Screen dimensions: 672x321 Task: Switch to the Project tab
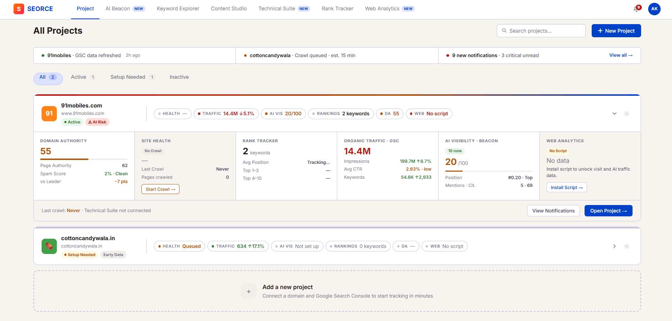(85, 9)
